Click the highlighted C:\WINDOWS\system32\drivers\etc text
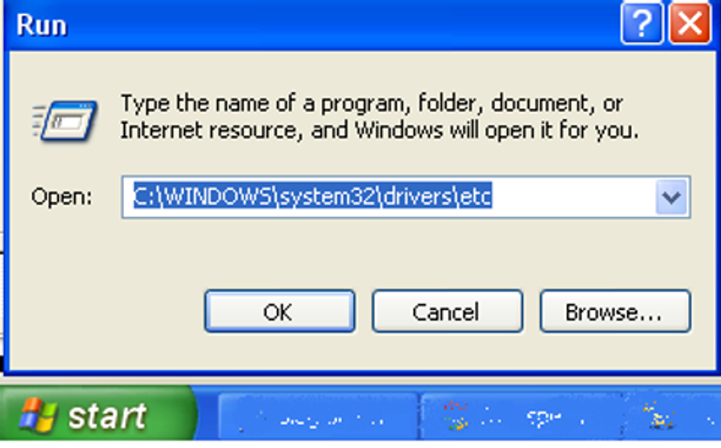This screenshot has width=721, height=448. pos(314,196)
